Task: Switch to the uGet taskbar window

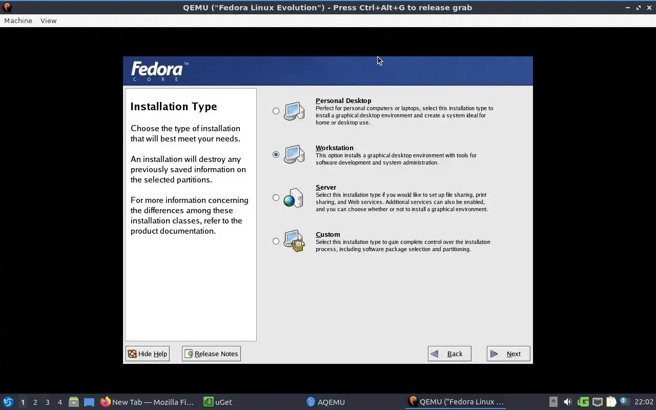Action: coord(218,402)
